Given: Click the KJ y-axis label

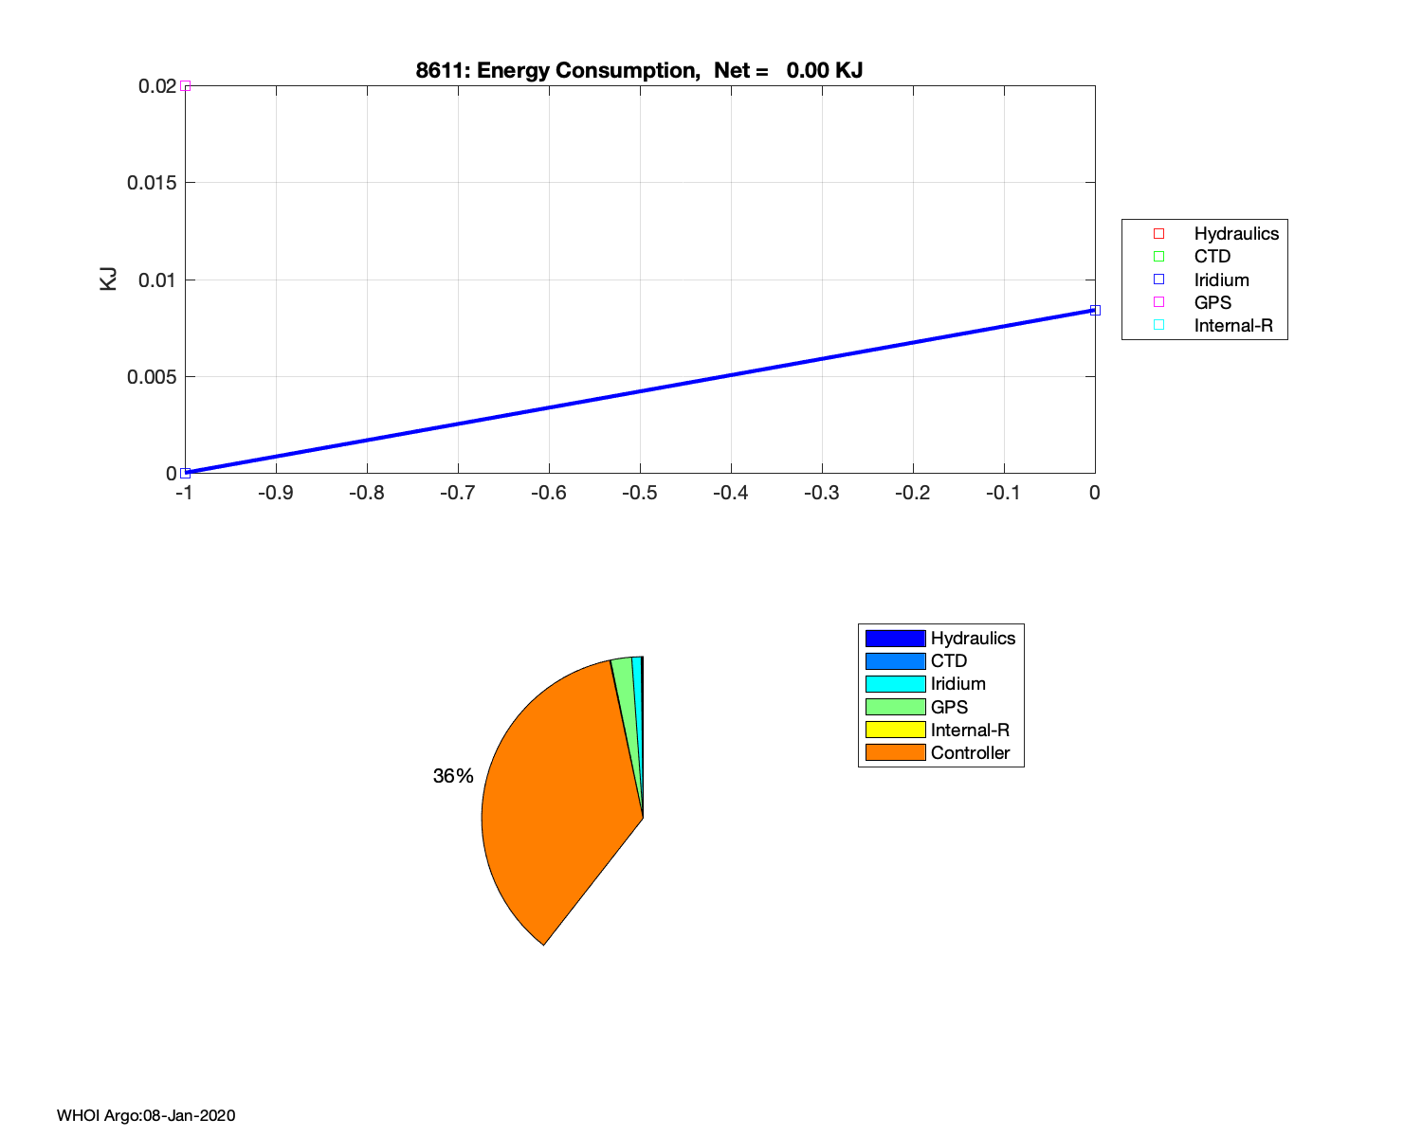Looking at the screenshot, I should [x=109, y=279].
